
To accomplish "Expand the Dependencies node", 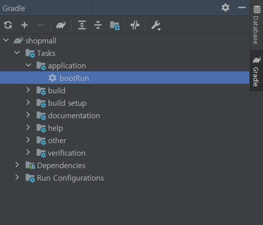I will [x=17, y=165].
